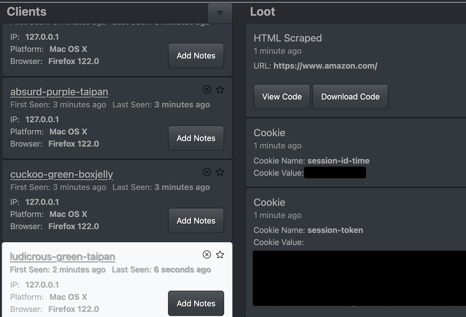Image resolution: width=466 pixels, height=317 pixels.
Task: Click Add Notes on topmost client card
Action: coord(196,56)
